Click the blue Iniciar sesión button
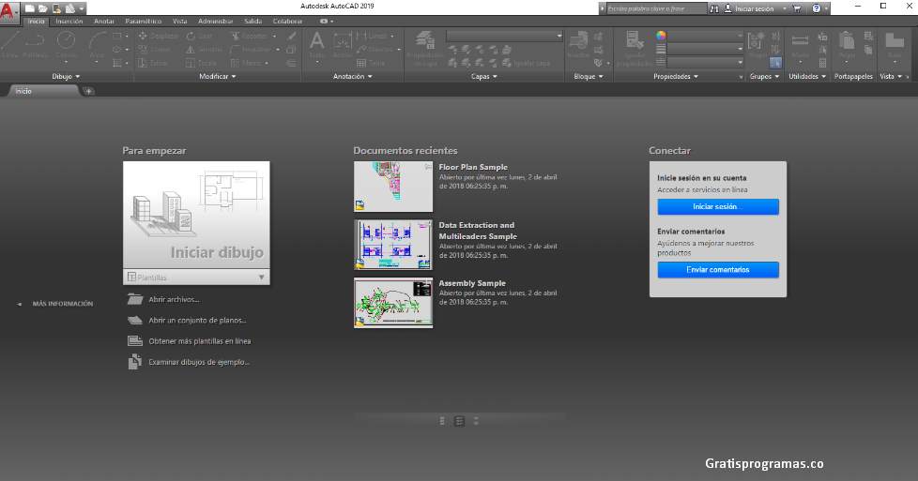The width and height of the screenshot is (918, 481). [717, 206]
